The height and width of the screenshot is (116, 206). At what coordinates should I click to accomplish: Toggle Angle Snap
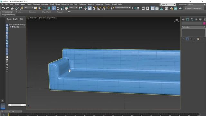[99, 8]
